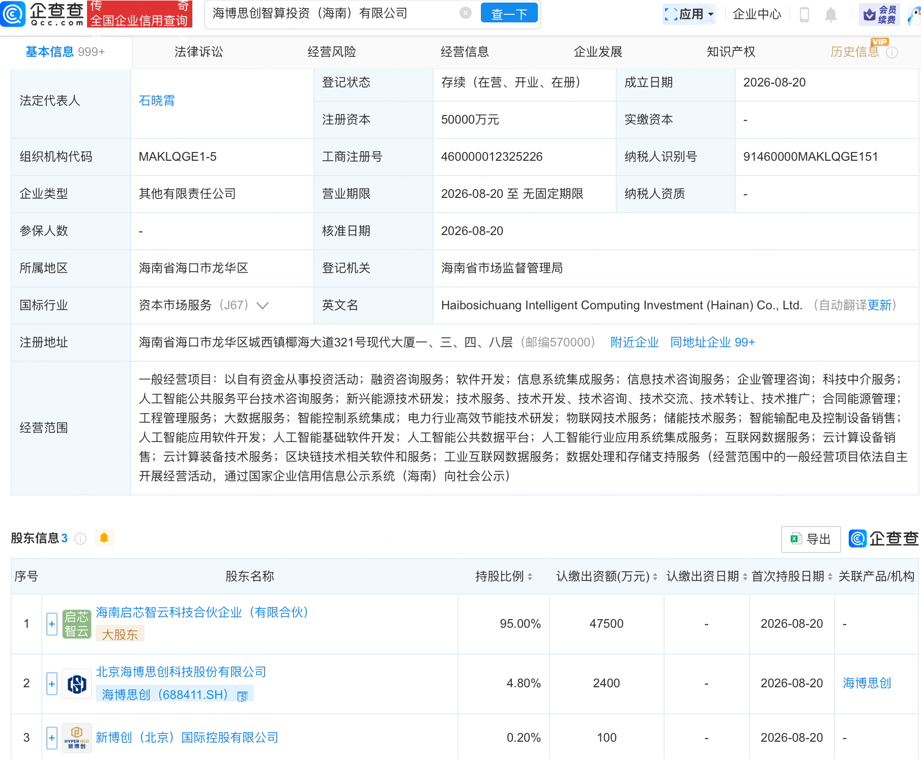Screen dimensions: 921x759
Task: Click the registered address text
Action: tap(326, 342)
